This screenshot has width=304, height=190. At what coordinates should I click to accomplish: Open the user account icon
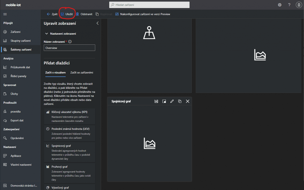[x=299, y=5]
